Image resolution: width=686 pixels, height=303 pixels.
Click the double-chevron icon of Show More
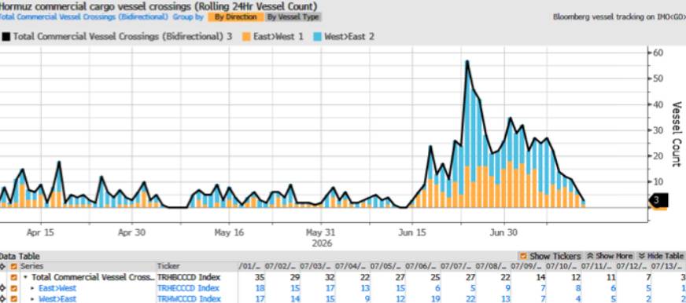(590, 256)
